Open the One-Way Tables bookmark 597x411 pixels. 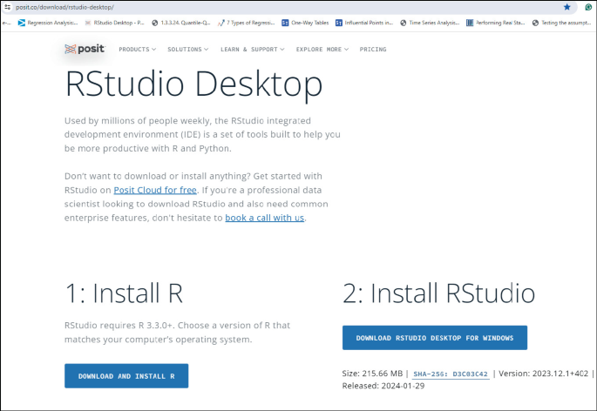pos(305,23)
